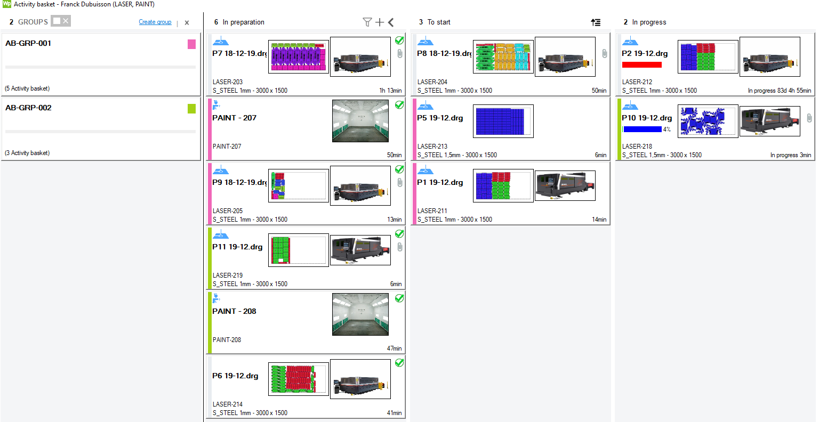This screenshot has height=422, width=819.
Task: Click the paint spray gun icon on PAINT - 208
Action: click(216, 298)
